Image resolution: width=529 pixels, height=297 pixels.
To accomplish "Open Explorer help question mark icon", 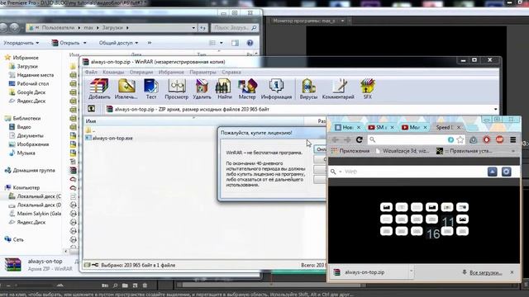I will coord(250,43).
